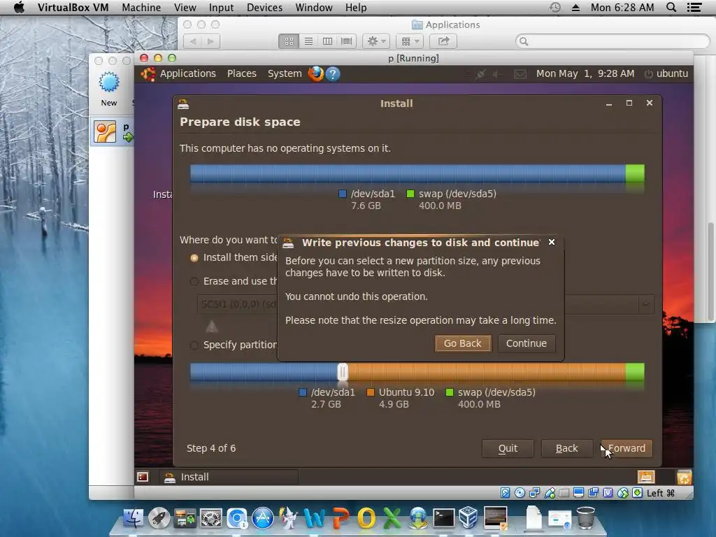716x537 pixels.
Task: Click the Install taskbar button in Ubuntu panel
Action: (229, 477)
